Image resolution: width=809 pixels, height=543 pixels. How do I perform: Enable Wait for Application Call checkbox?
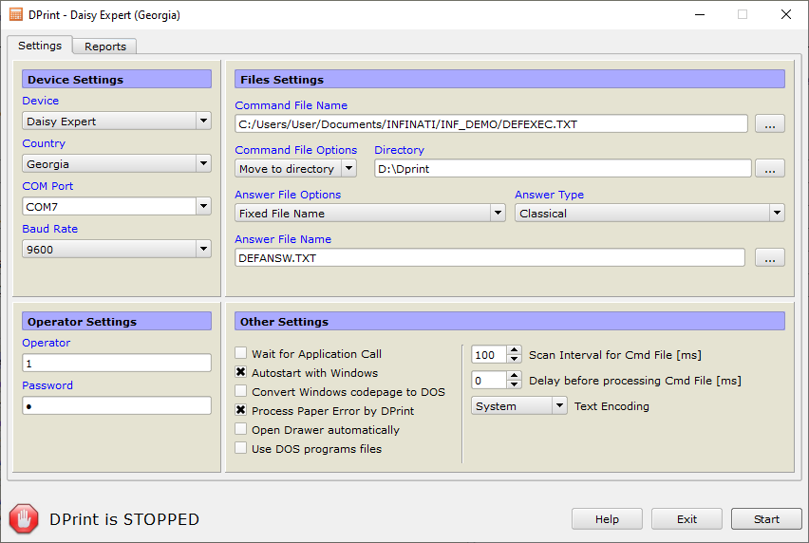(x=241, y=353)
